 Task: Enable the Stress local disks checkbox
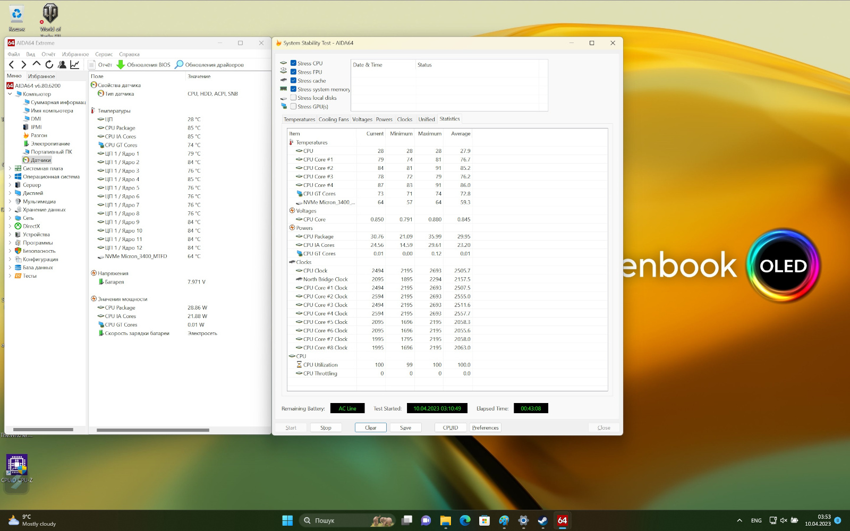point(293,98)
